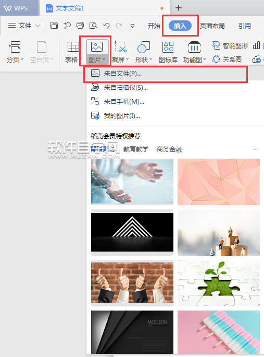Click the Print icon
The image size is (264, 357).
(x=80, y=25)
